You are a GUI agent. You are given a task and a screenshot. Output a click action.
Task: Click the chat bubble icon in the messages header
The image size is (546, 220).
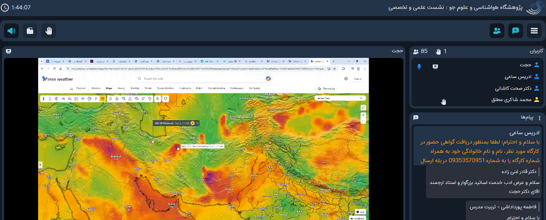[416, 118]
